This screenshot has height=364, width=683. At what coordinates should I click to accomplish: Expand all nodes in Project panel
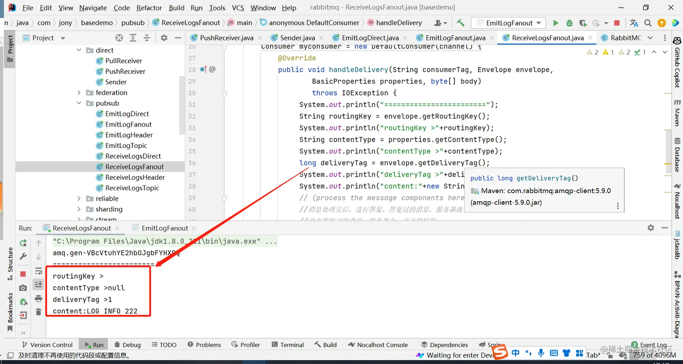[x=133, y=38]
